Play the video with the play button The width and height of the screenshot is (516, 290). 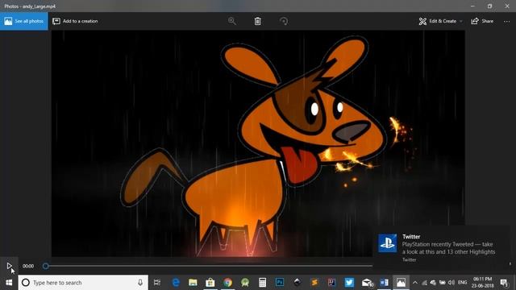tap(9, 266)
